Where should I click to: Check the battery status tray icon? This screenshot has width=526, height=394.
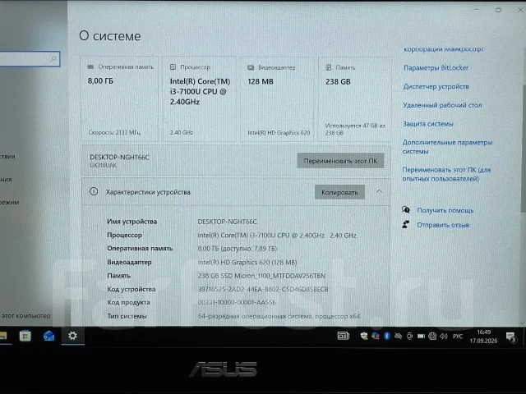421,336
